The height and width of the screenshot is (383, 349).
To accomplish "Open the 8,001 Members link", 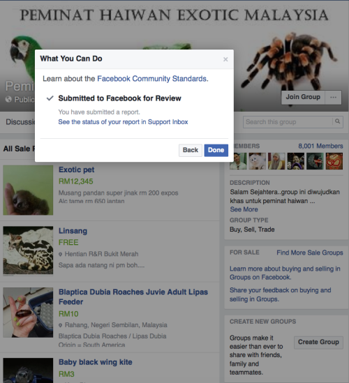I will pos(320,146).
